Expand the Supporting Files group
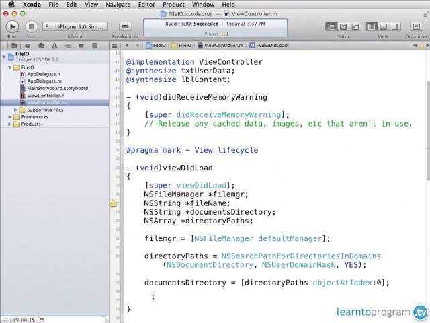 tap(15, 110)
